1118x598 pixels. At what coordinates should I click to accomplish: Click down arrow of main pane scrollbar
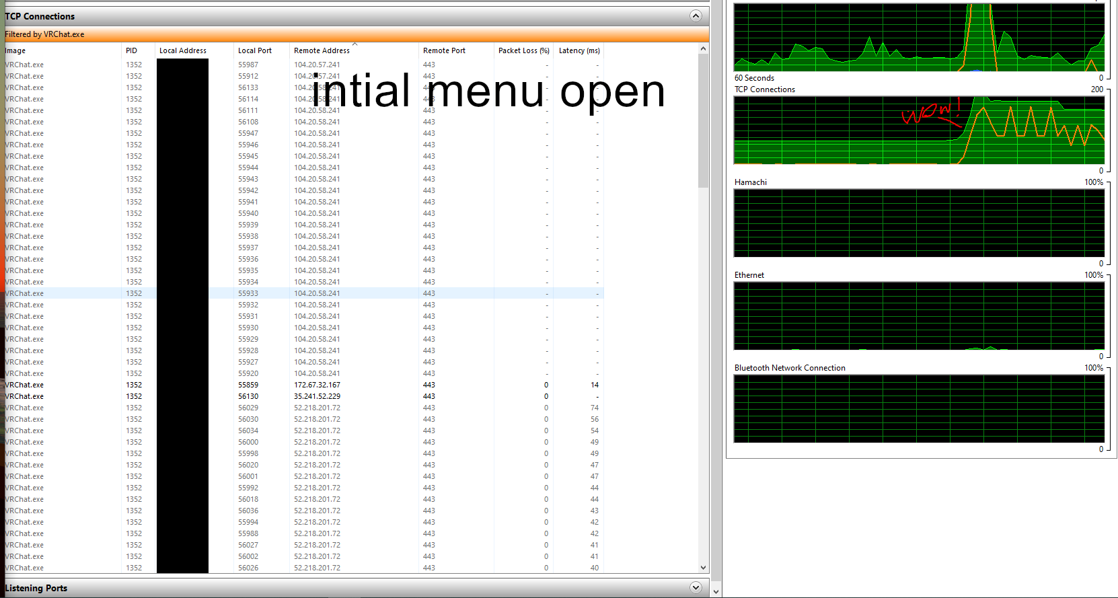(716, 592)
